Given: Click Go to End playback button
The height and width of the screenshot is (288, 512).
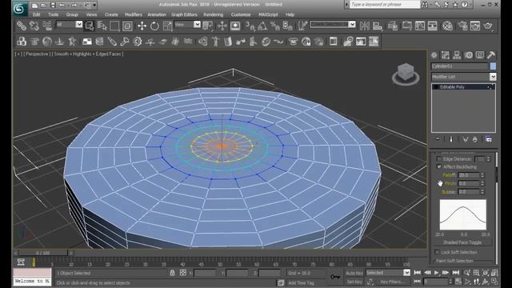Looking at the screenshot, I should tap(456, 273).
